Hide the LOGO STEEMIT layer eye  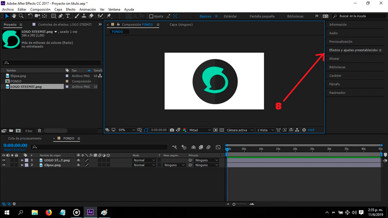point(4,160)
